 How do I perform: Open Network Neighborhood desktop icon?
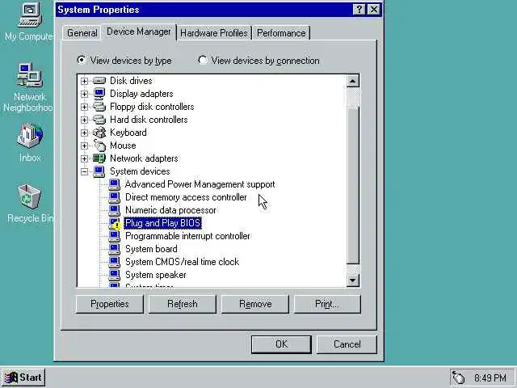(x=28, y=87)
